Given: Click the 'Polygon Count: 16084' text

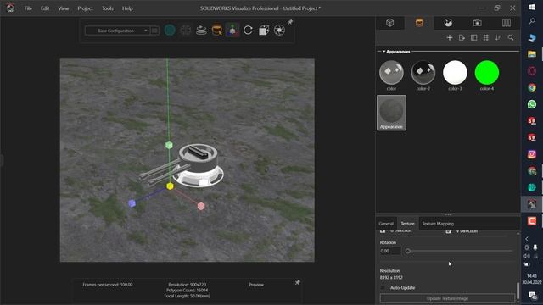Looking at the screenshot, I should [x=187, y=291].
